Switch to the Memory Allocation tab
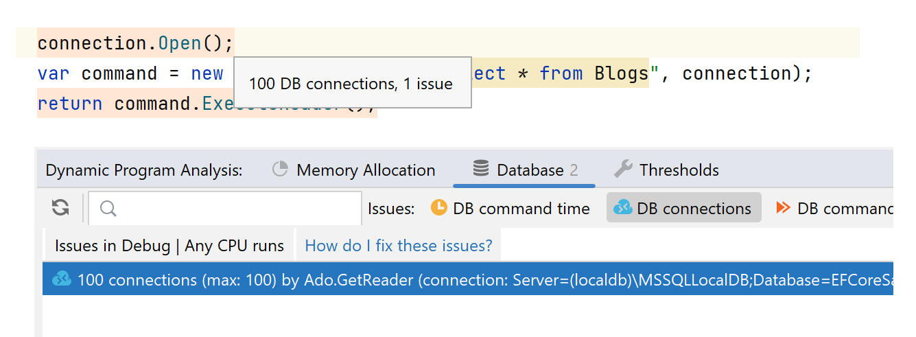 (x=365, y=170)
